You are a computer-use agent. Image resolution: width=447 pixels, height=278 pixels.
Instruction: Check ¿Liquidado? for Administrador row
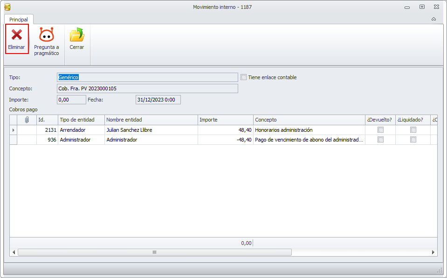click(413, 140)
